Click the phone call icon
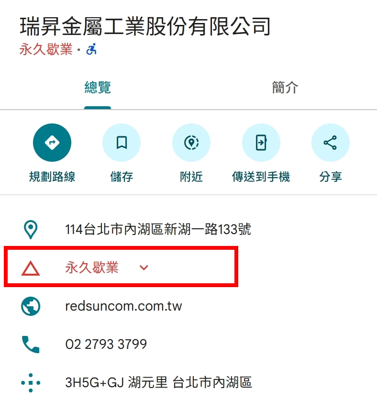Screen dimensions: 377x401 pos(31,345)
